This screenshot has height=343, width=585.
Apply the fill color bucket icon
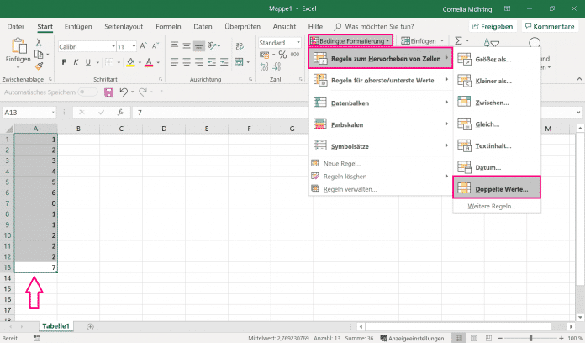coord(130,62)
